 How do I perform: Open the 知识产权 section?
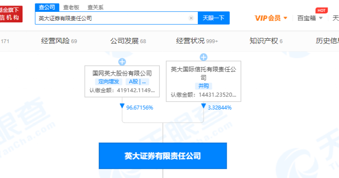[266, 41]
